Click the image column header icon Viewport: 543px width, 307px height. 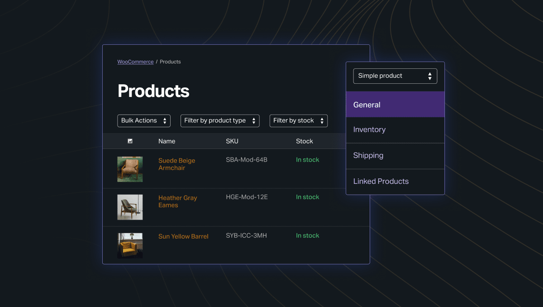click(130, 141)
